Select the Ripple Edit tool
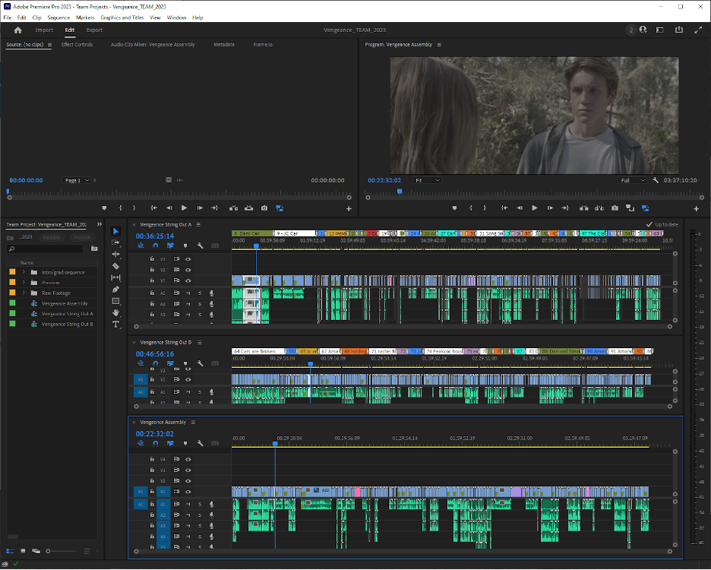Image resolution: width=711 pixels, height=570 pixels. click(x=115, y=254)
